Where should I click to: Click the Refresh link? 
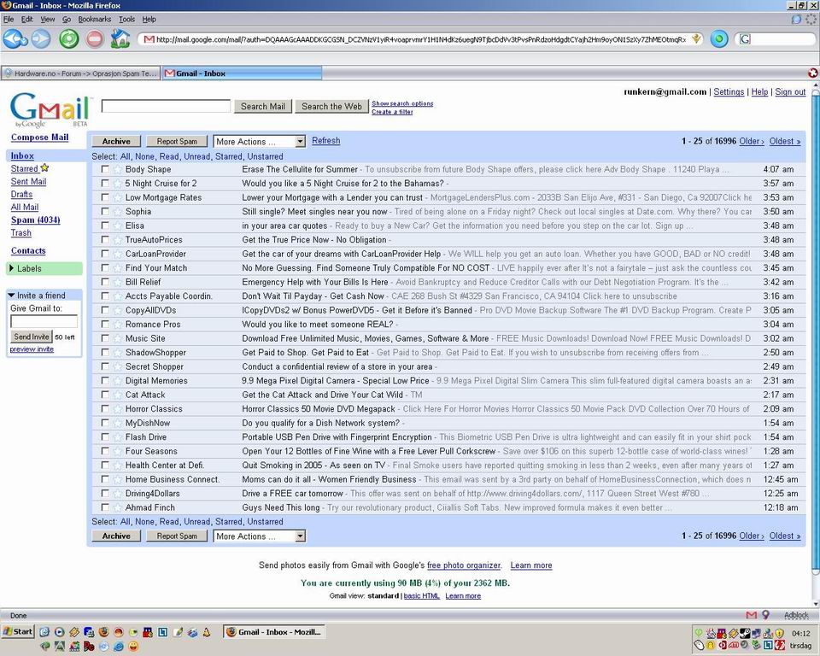pos(325,141)
